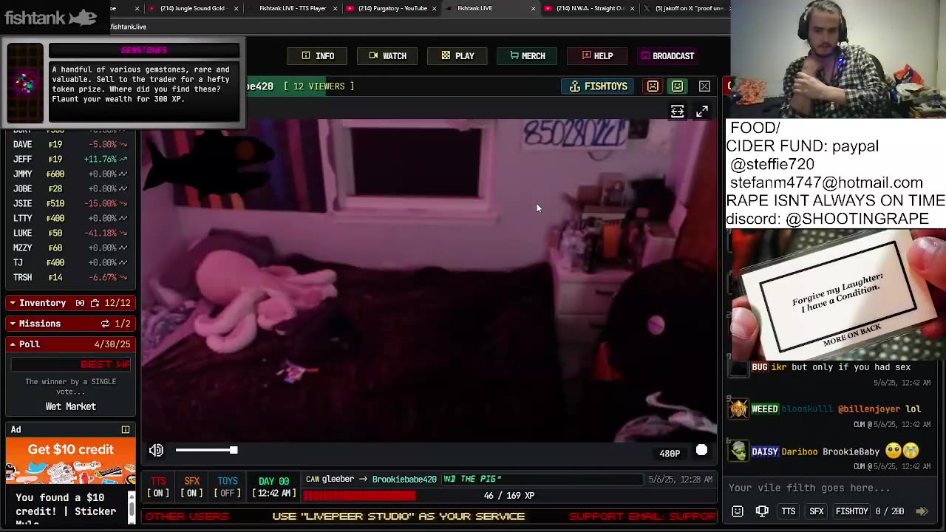Enter fullscreen on the video player
The height and width of the screenshot is (532, 946).
tap(701, 112)
